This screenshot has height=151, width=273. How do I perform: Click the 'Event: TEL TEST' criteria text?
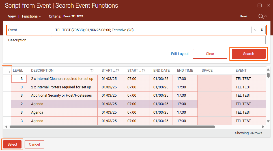point(73,16)
